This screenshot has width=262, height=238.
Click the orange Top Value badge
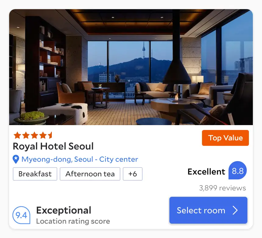[225, 138]
